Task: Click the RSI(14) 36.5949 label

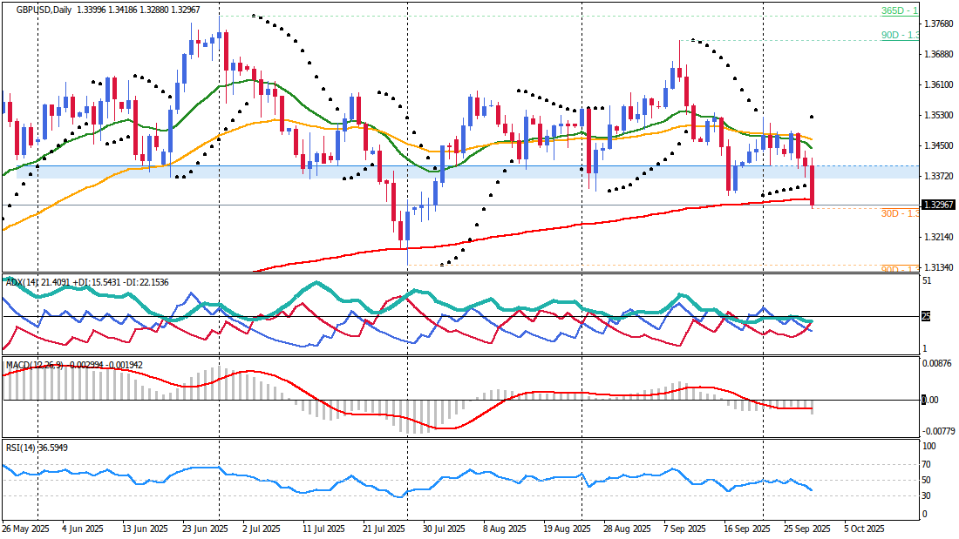Action: (37, 448)
